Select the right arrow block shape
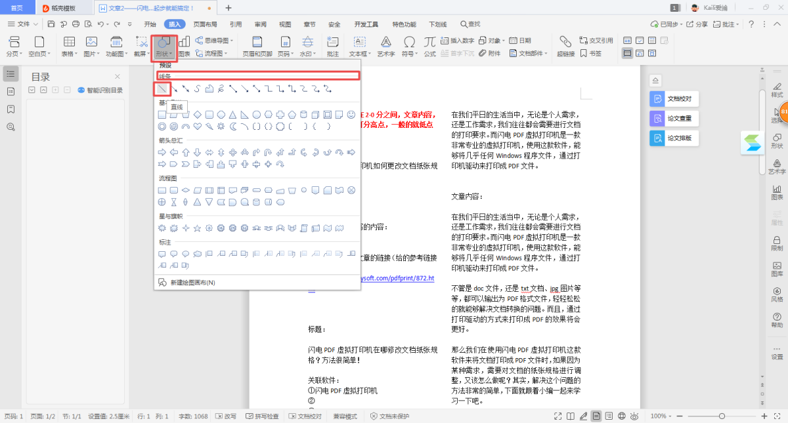The width and height of the screenshot is (788, 423). (x=162, y=152)
